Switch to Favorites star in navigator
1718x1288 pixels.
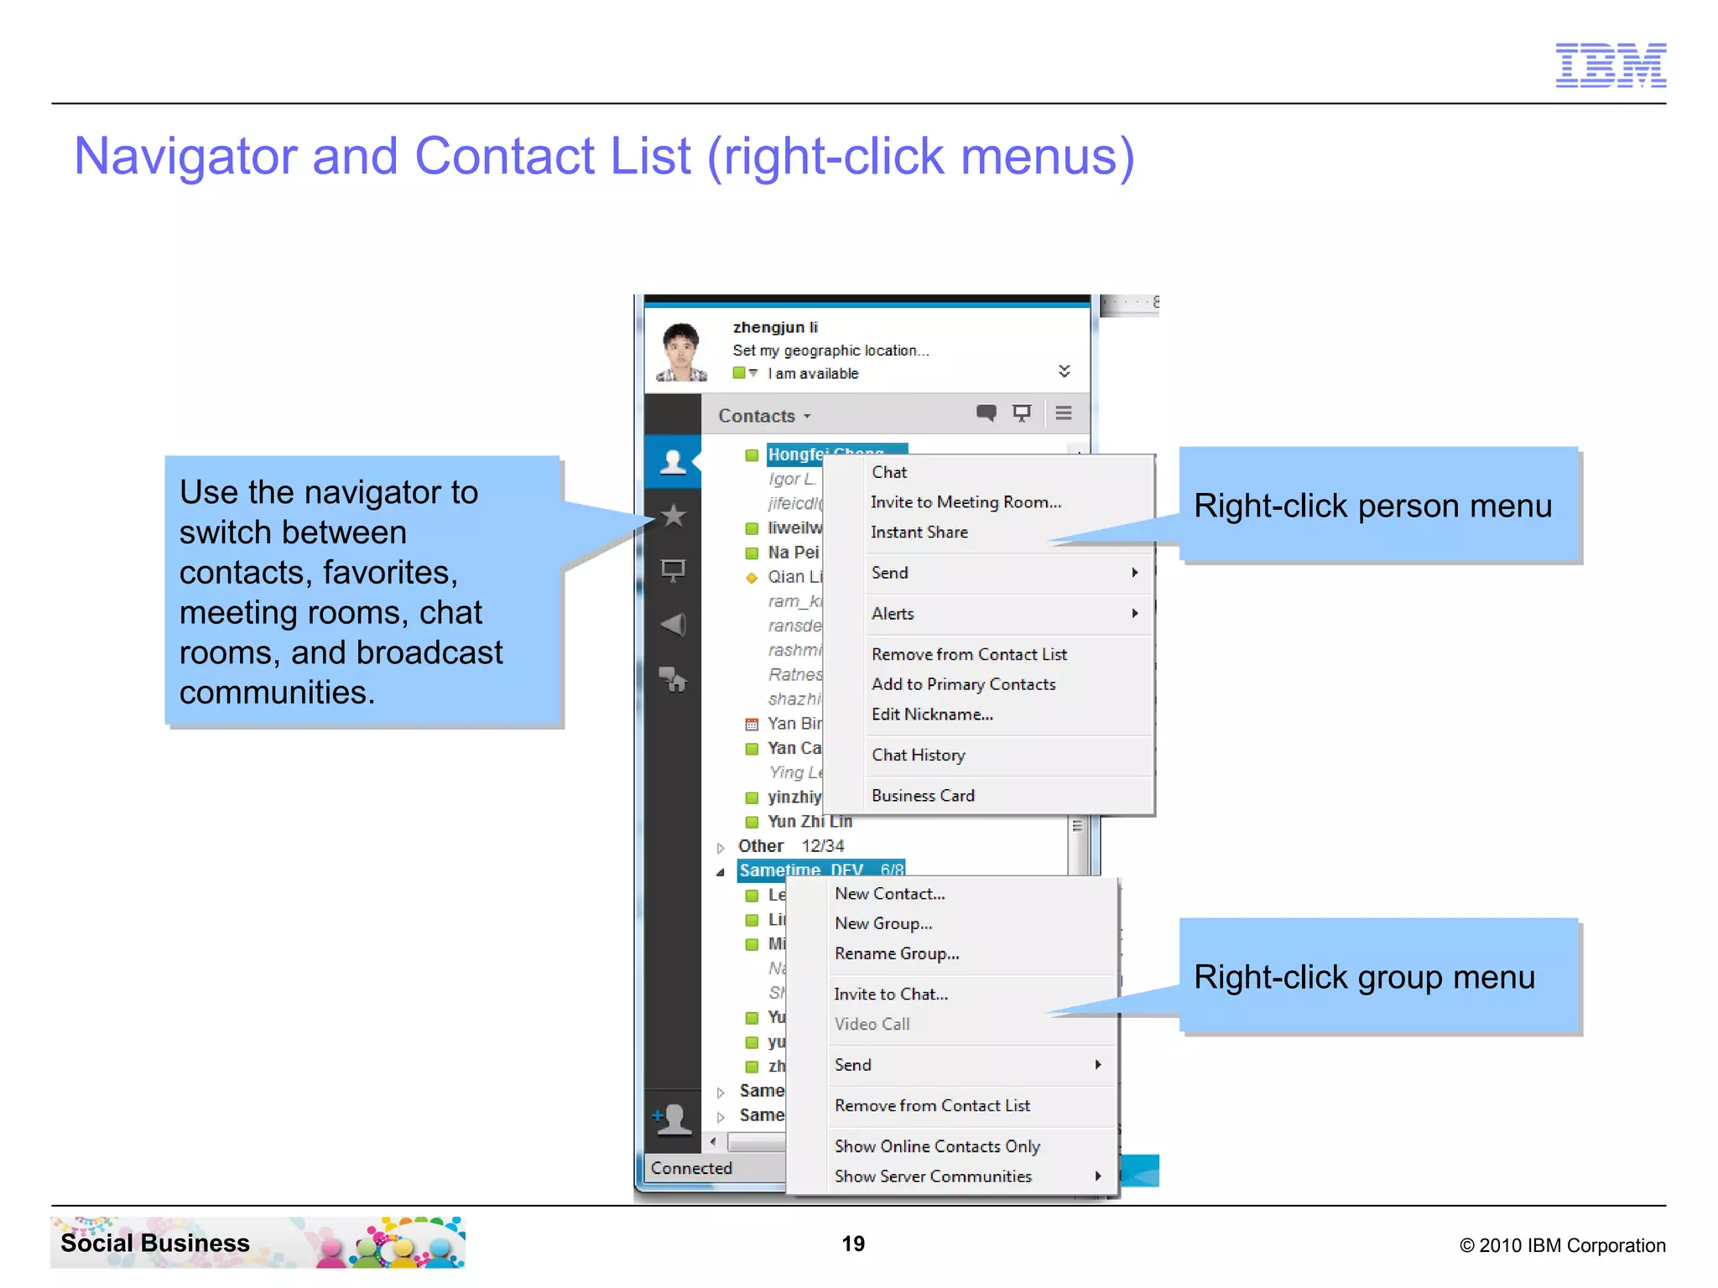(673, 516)
